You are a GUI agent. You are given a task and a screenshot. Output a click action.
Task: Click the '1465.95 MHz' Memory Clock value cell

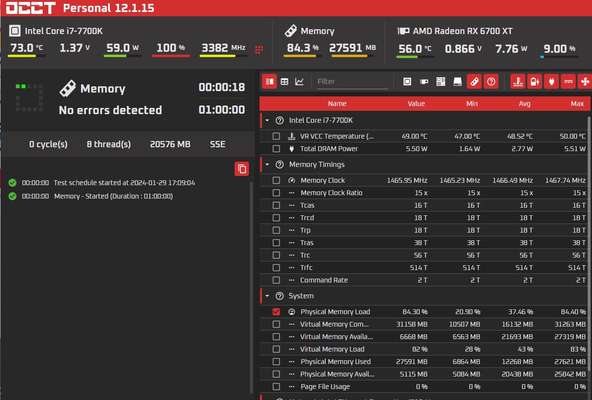407,180
